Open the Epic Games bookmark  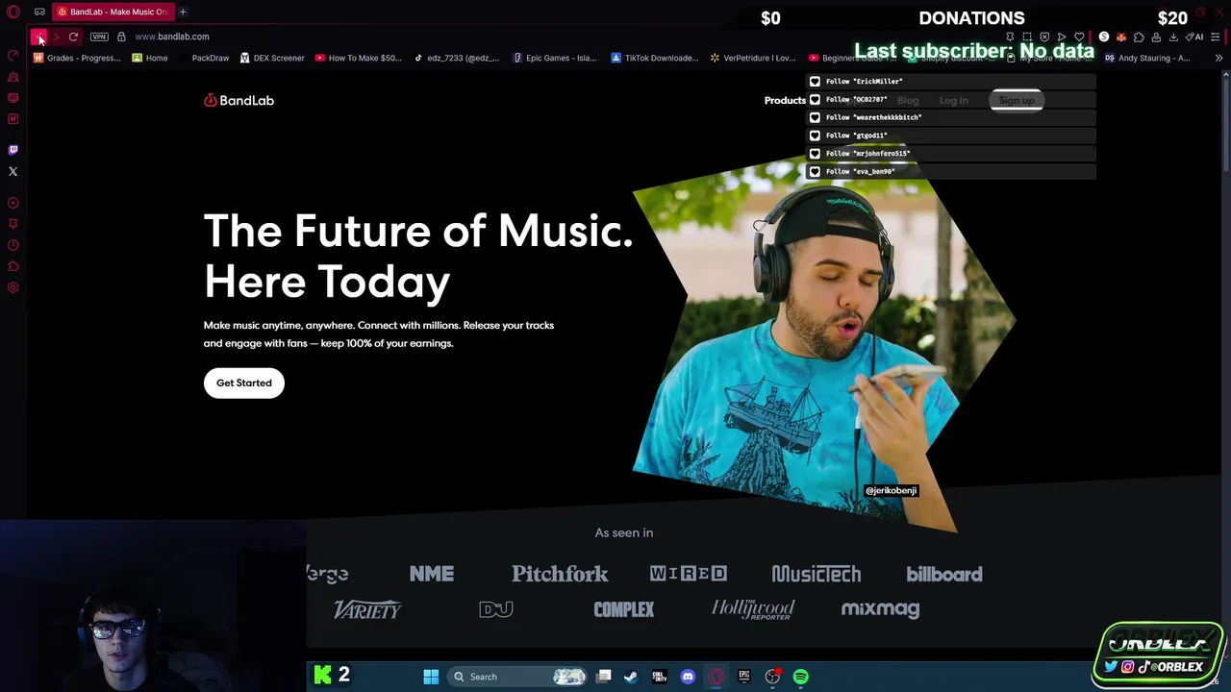point(555,58)
